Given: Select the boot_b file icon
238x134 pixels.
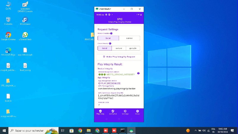Looking at the screenshot, I should point(8,98).
